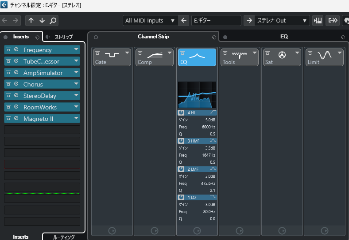Open the AmpSimulator insert dropdown arrow
349x240 pixels.
point(76,72)
